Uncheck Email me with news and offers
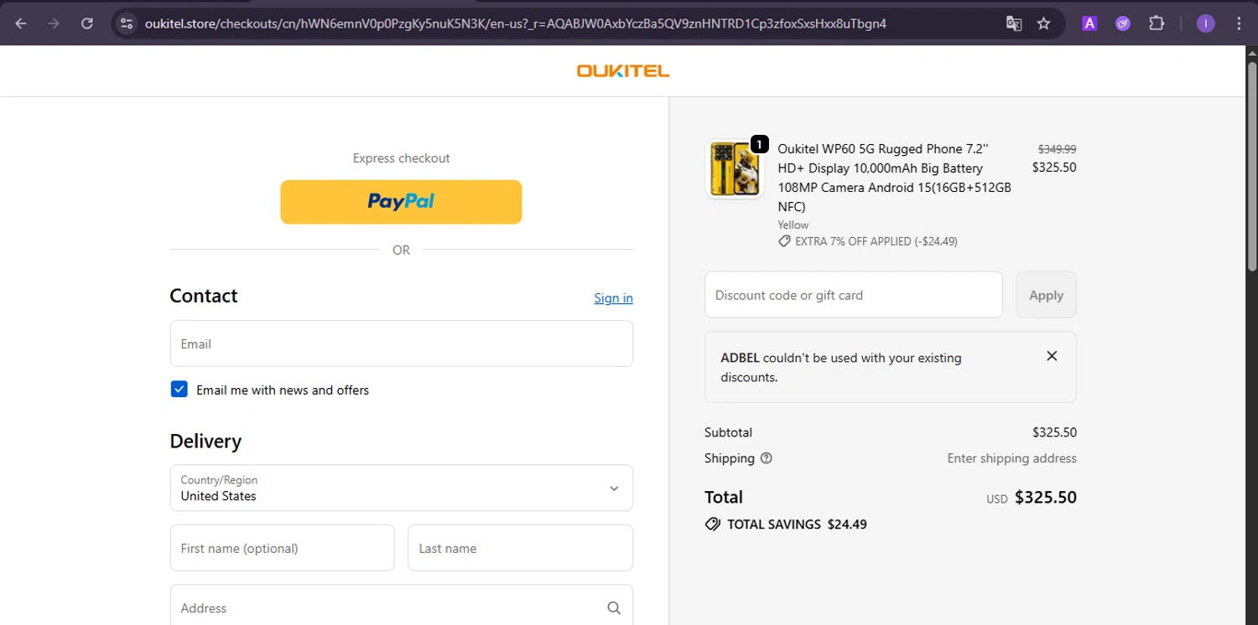1258x625 pixels. click(x=179, y=389)
